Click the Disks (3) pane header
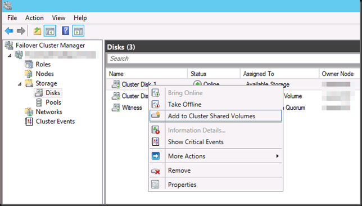 232,47
